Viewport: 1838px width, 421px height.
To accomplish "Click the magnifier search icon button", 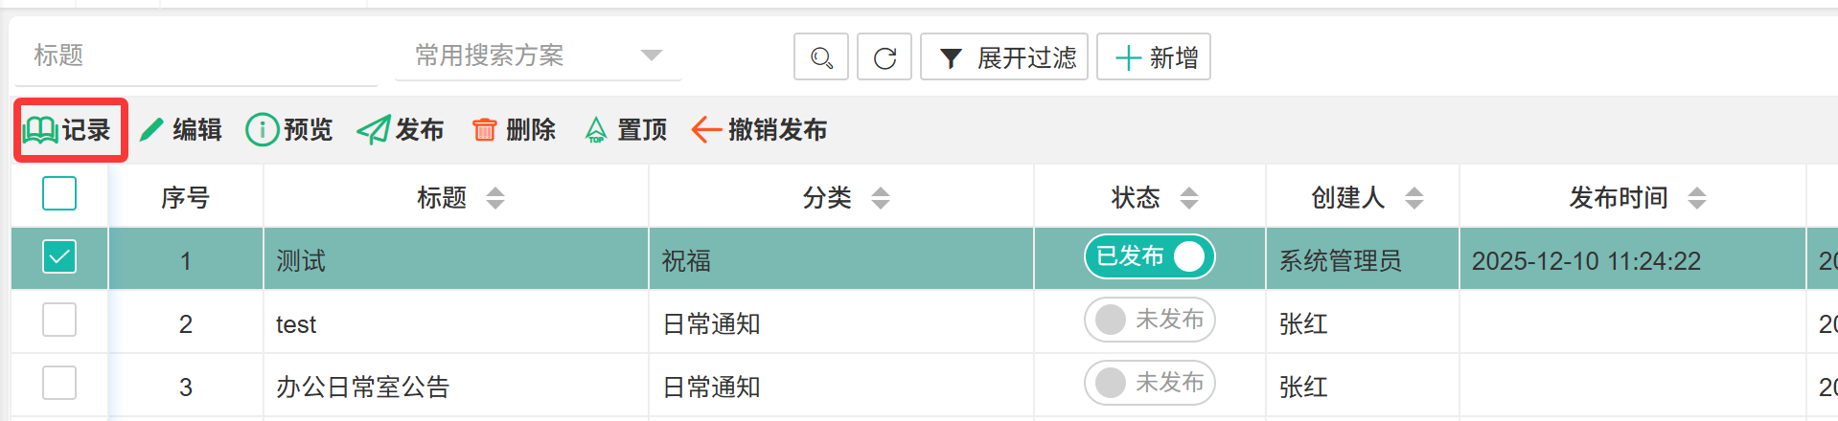I will coord(821,57).
